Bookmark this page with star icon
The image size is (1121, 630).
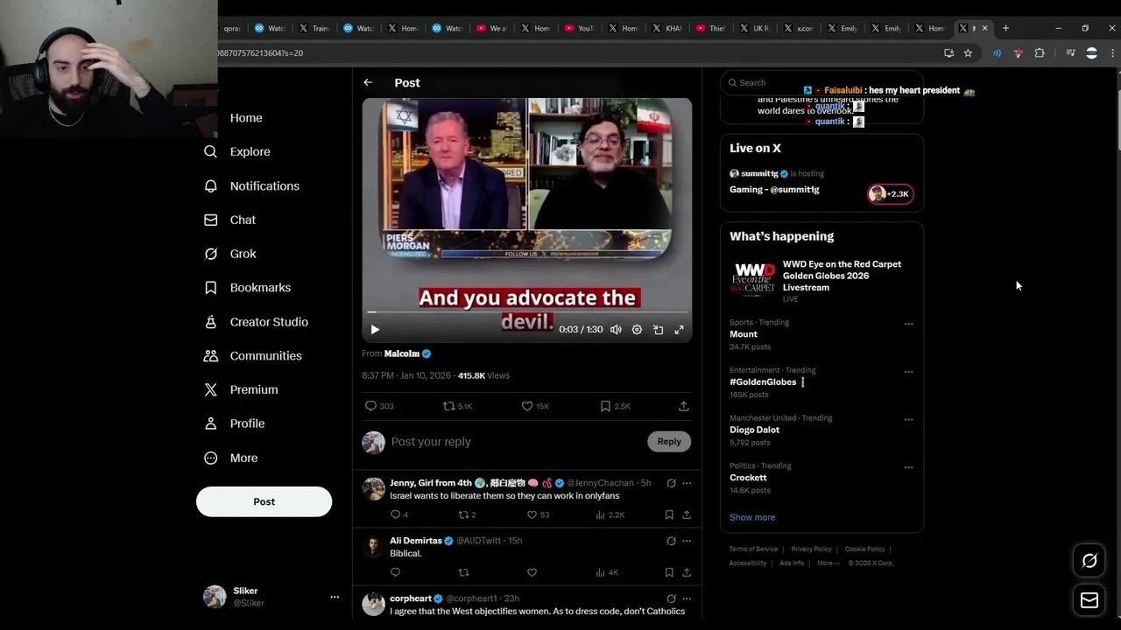pyautogui.click(x=968, y=53)
